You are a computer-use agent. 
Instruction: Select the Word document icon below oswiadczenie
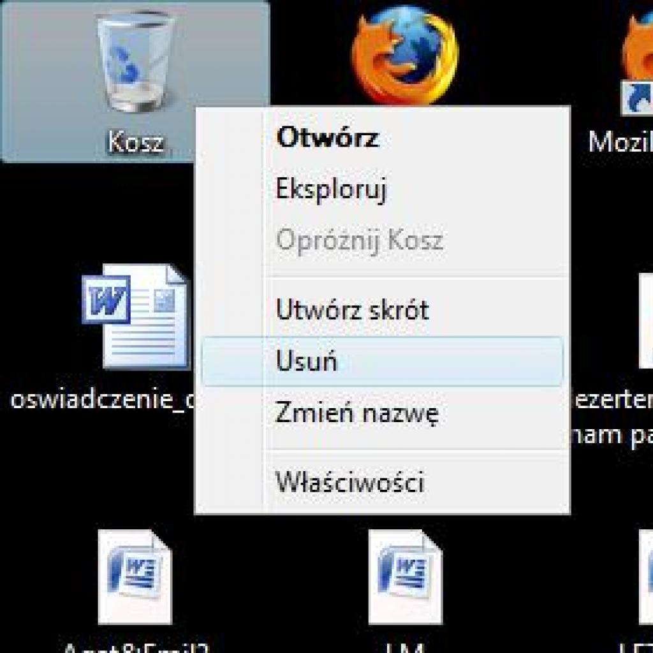[135, 576]
